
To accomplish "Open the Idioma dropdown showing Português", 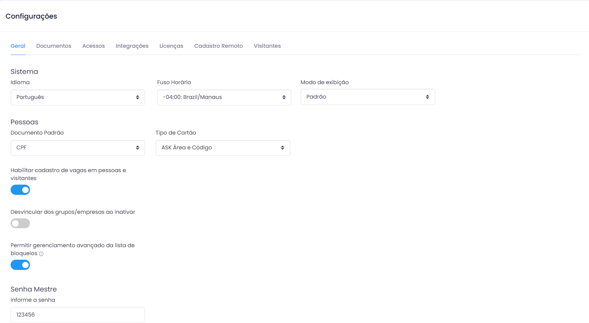I will point(78,97).
